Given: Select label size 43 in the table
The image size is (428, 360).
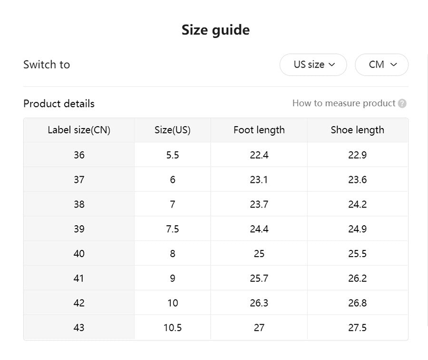Looking at the screenshot, I should [79, 328].
